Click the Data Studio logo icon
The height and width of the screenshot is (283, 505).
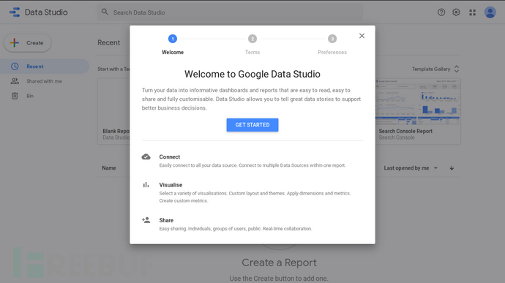coord(15,12)
